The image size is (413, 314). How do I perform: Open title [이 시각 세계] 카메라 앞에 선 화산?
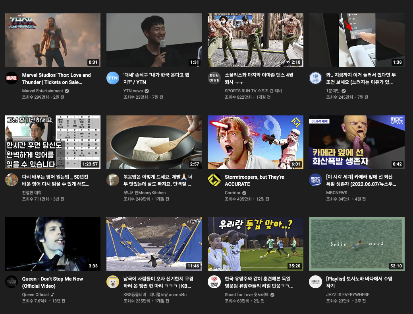click(361, 181)
